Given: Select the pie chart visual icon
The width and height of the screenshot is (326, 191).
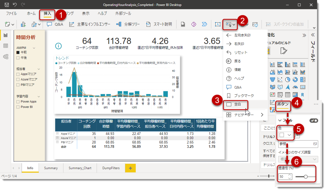Looking at the screenshot, I should point(288,80).
